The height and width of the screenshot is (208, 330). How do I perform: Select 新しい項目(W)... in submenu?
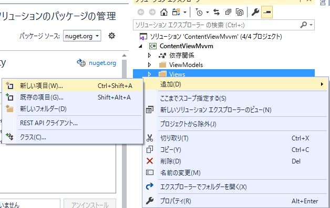pos(73,85)
